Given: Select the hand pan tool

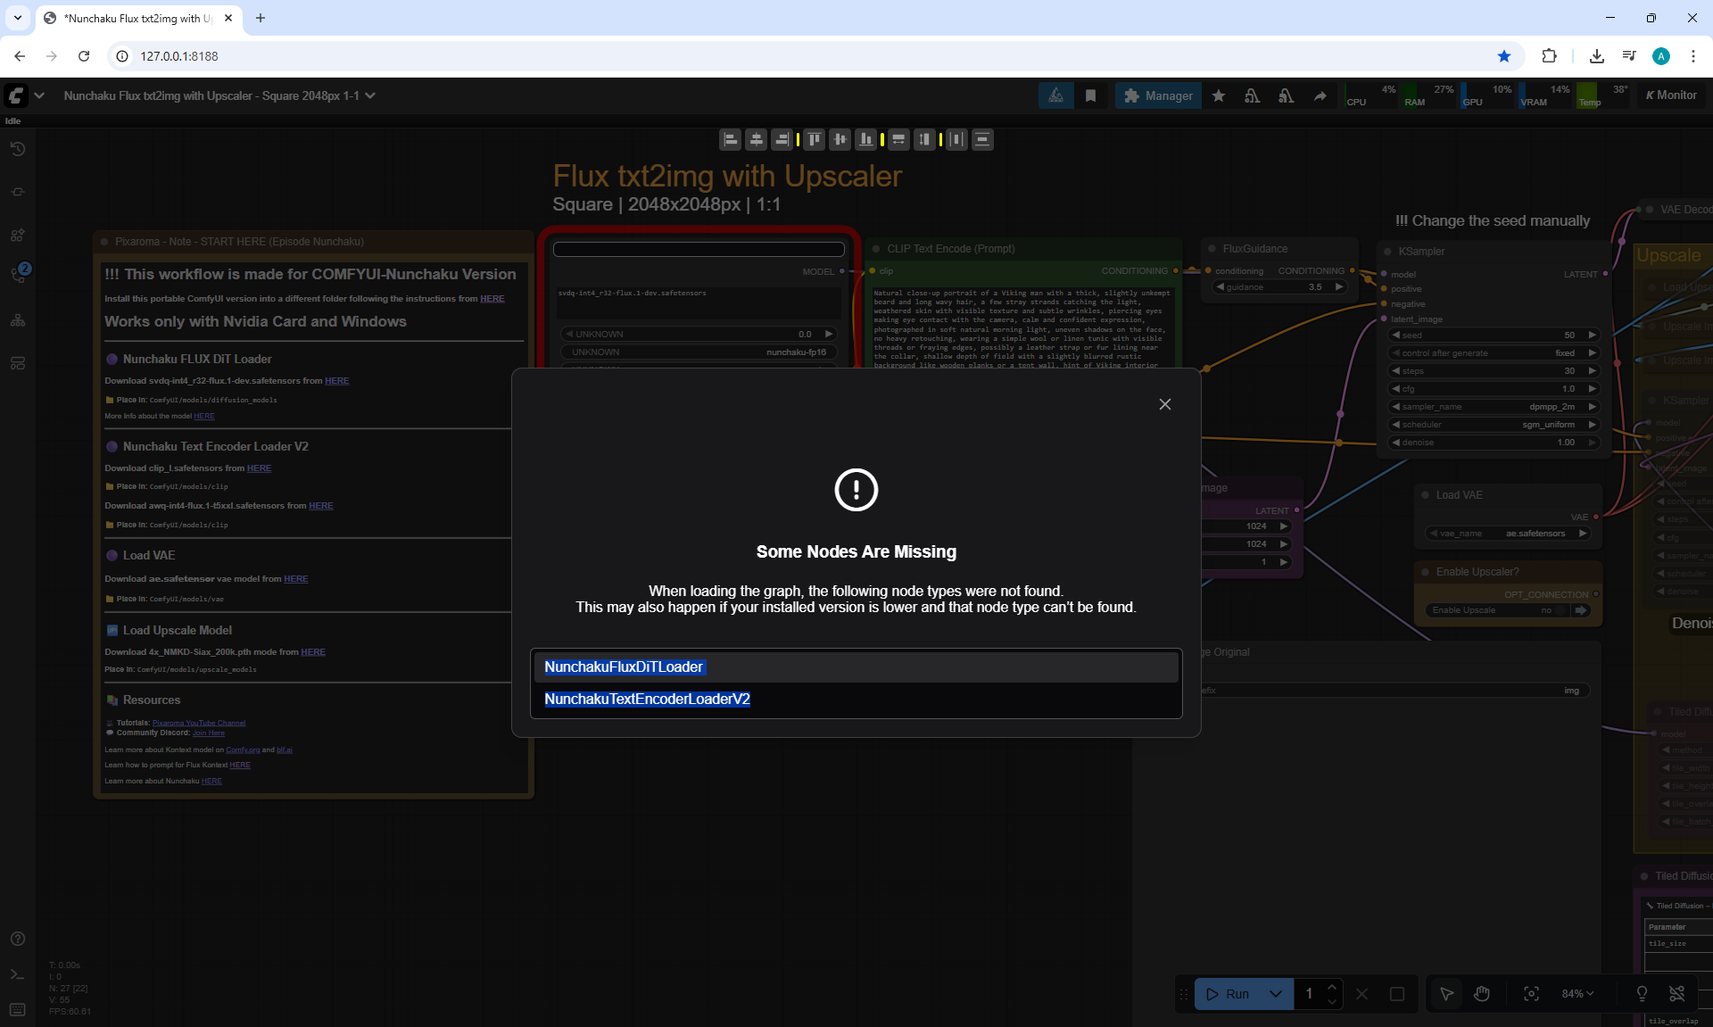Looking at the screenshot, I should point(1482,994).
